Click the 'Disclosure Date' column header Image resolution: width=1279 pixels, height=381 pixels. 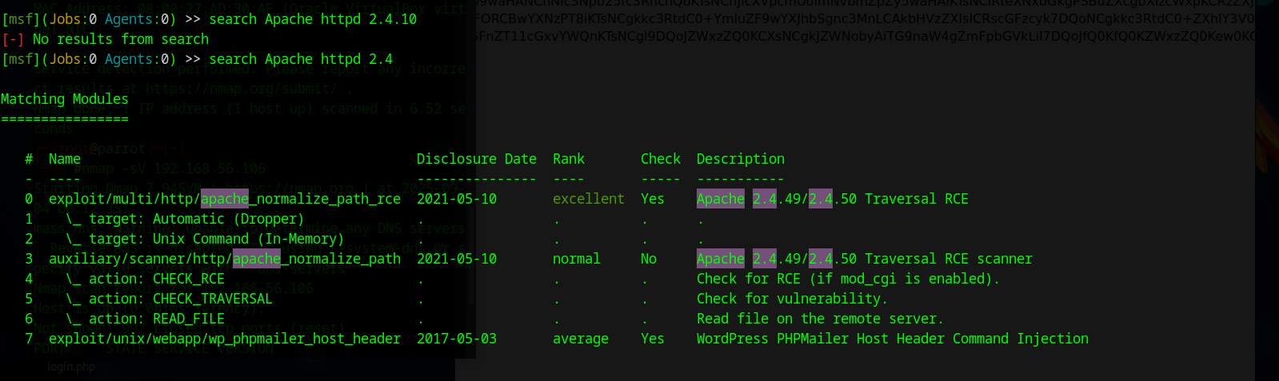(477, 159)
